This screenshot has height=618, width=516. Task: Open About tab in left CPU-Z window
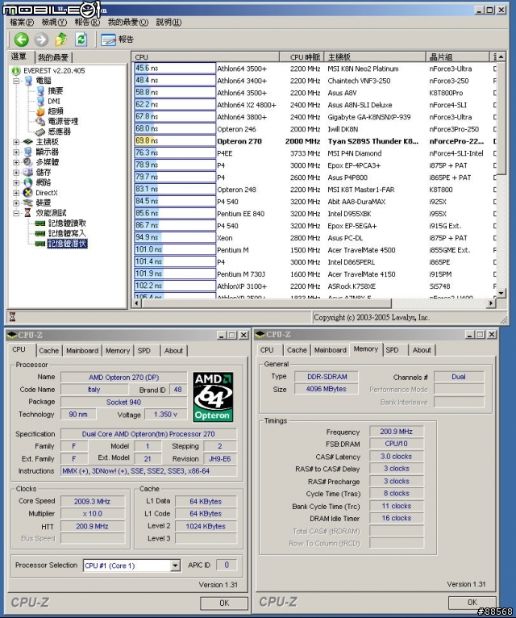[x=173, y=350]
